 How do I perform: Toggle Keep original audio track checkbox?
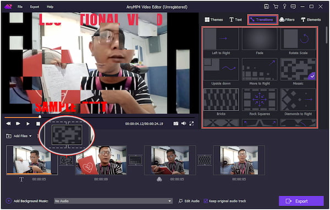click(206, 201)
